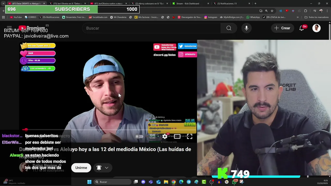Viewport: 331px width, 186px height.
Task: Open Snipping Tool from the taskbar
Action: (242, 182)
